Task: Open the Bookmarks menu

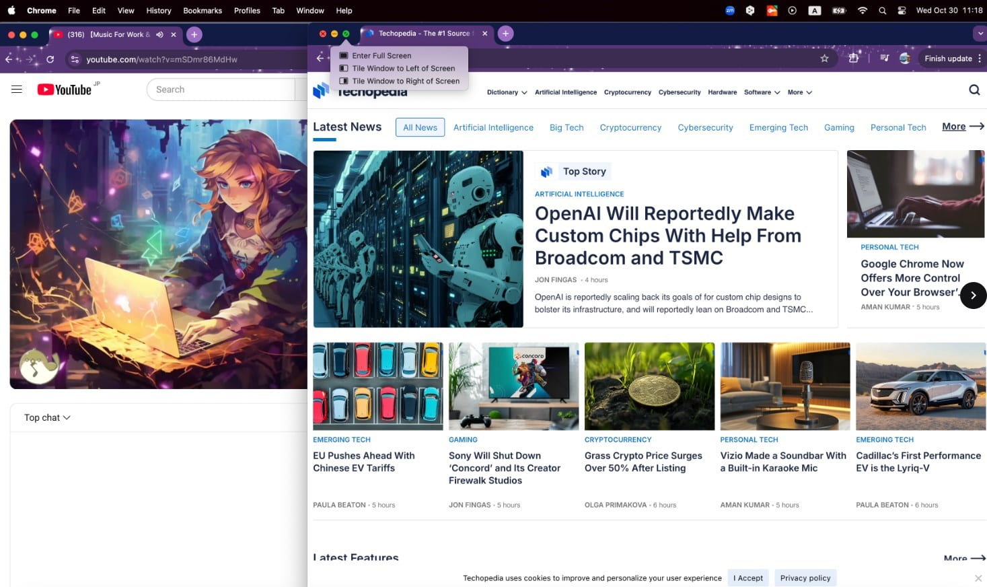Action: click(x=203, y=10)
